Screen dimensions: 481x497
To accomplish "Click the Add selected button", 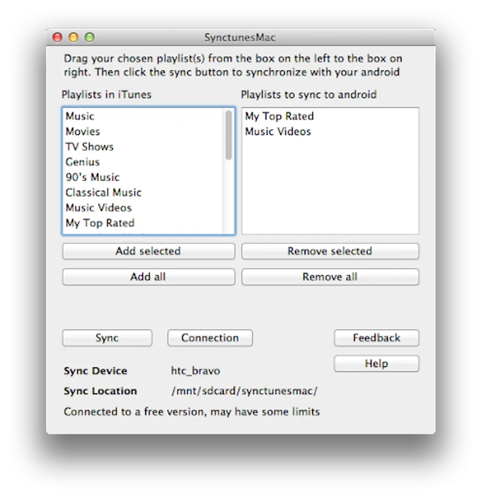I will tap(149, 251).
